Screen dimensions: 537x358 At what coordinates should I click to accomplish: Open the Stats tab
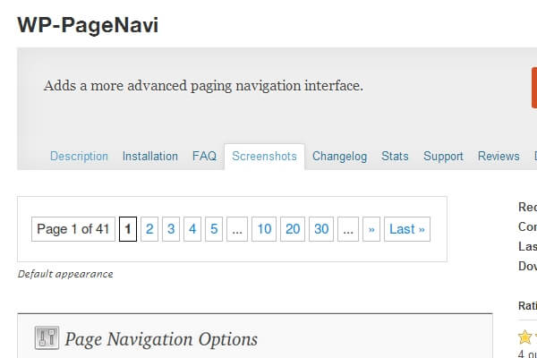[395, 156]
